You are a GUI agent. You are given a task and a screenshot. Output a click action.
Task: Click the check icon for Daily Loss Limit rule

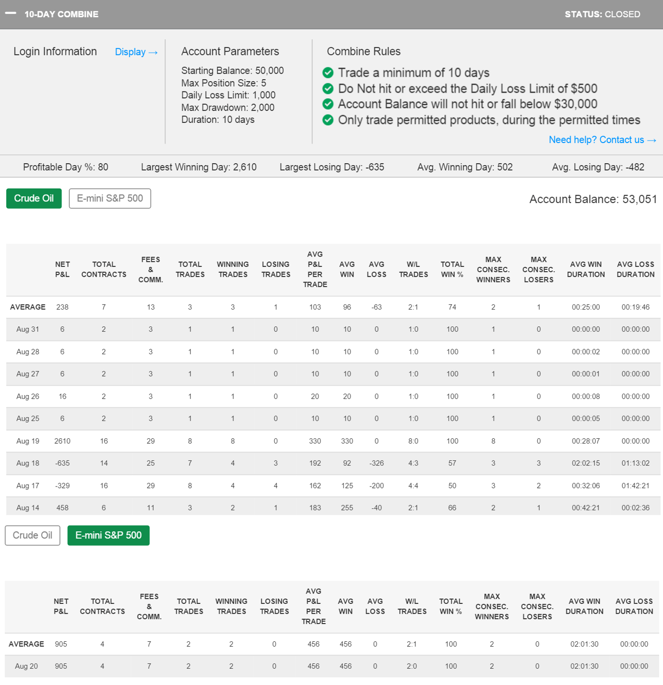point(328,89)
